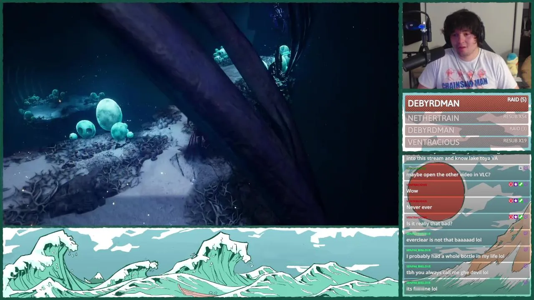Click the SENPAI_BIGLOVE username above 'its fiiiiiiine lol'
The image size is (534, 300).
point(418,283)
